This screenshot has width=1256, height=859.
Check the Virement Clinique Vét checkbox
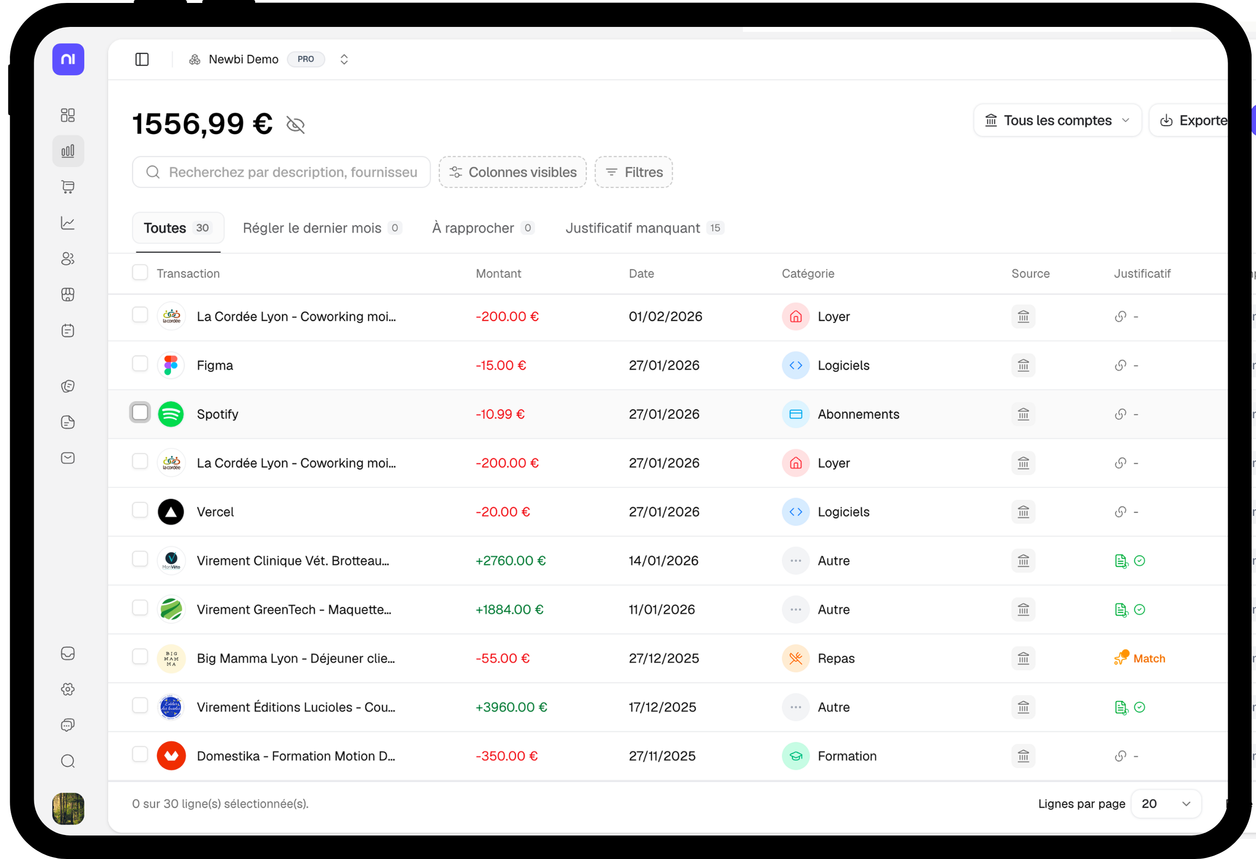(x=140, y=559)
